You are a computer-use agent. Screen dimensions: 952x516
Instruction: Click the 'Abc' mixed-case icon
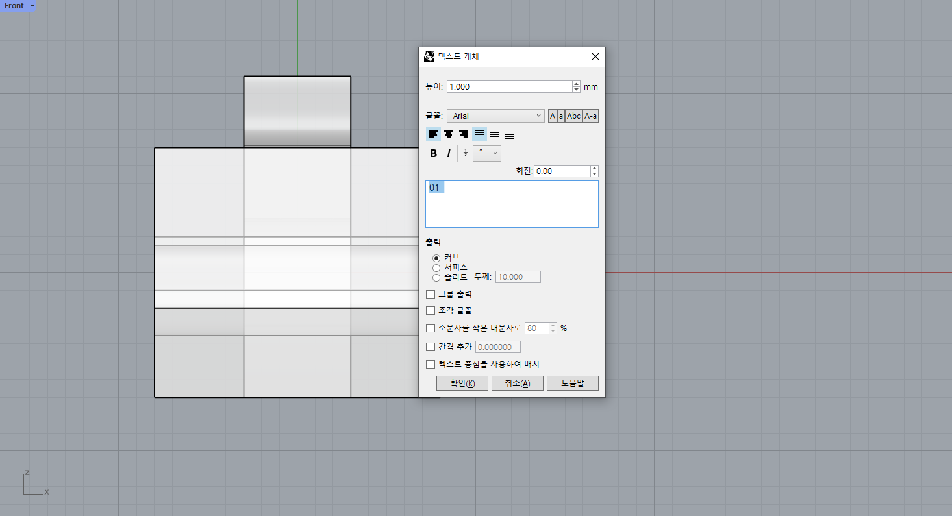573,116
